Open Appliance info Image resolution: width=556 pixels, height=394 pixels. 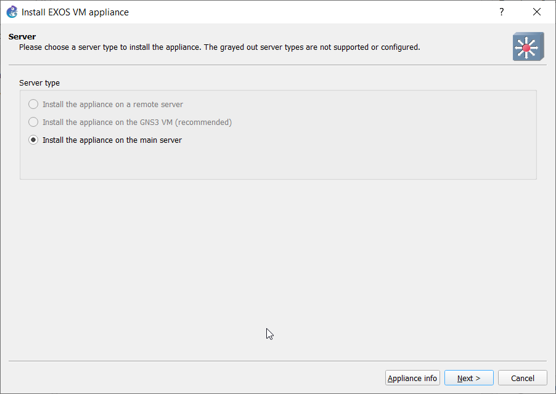tap(412, 378)
